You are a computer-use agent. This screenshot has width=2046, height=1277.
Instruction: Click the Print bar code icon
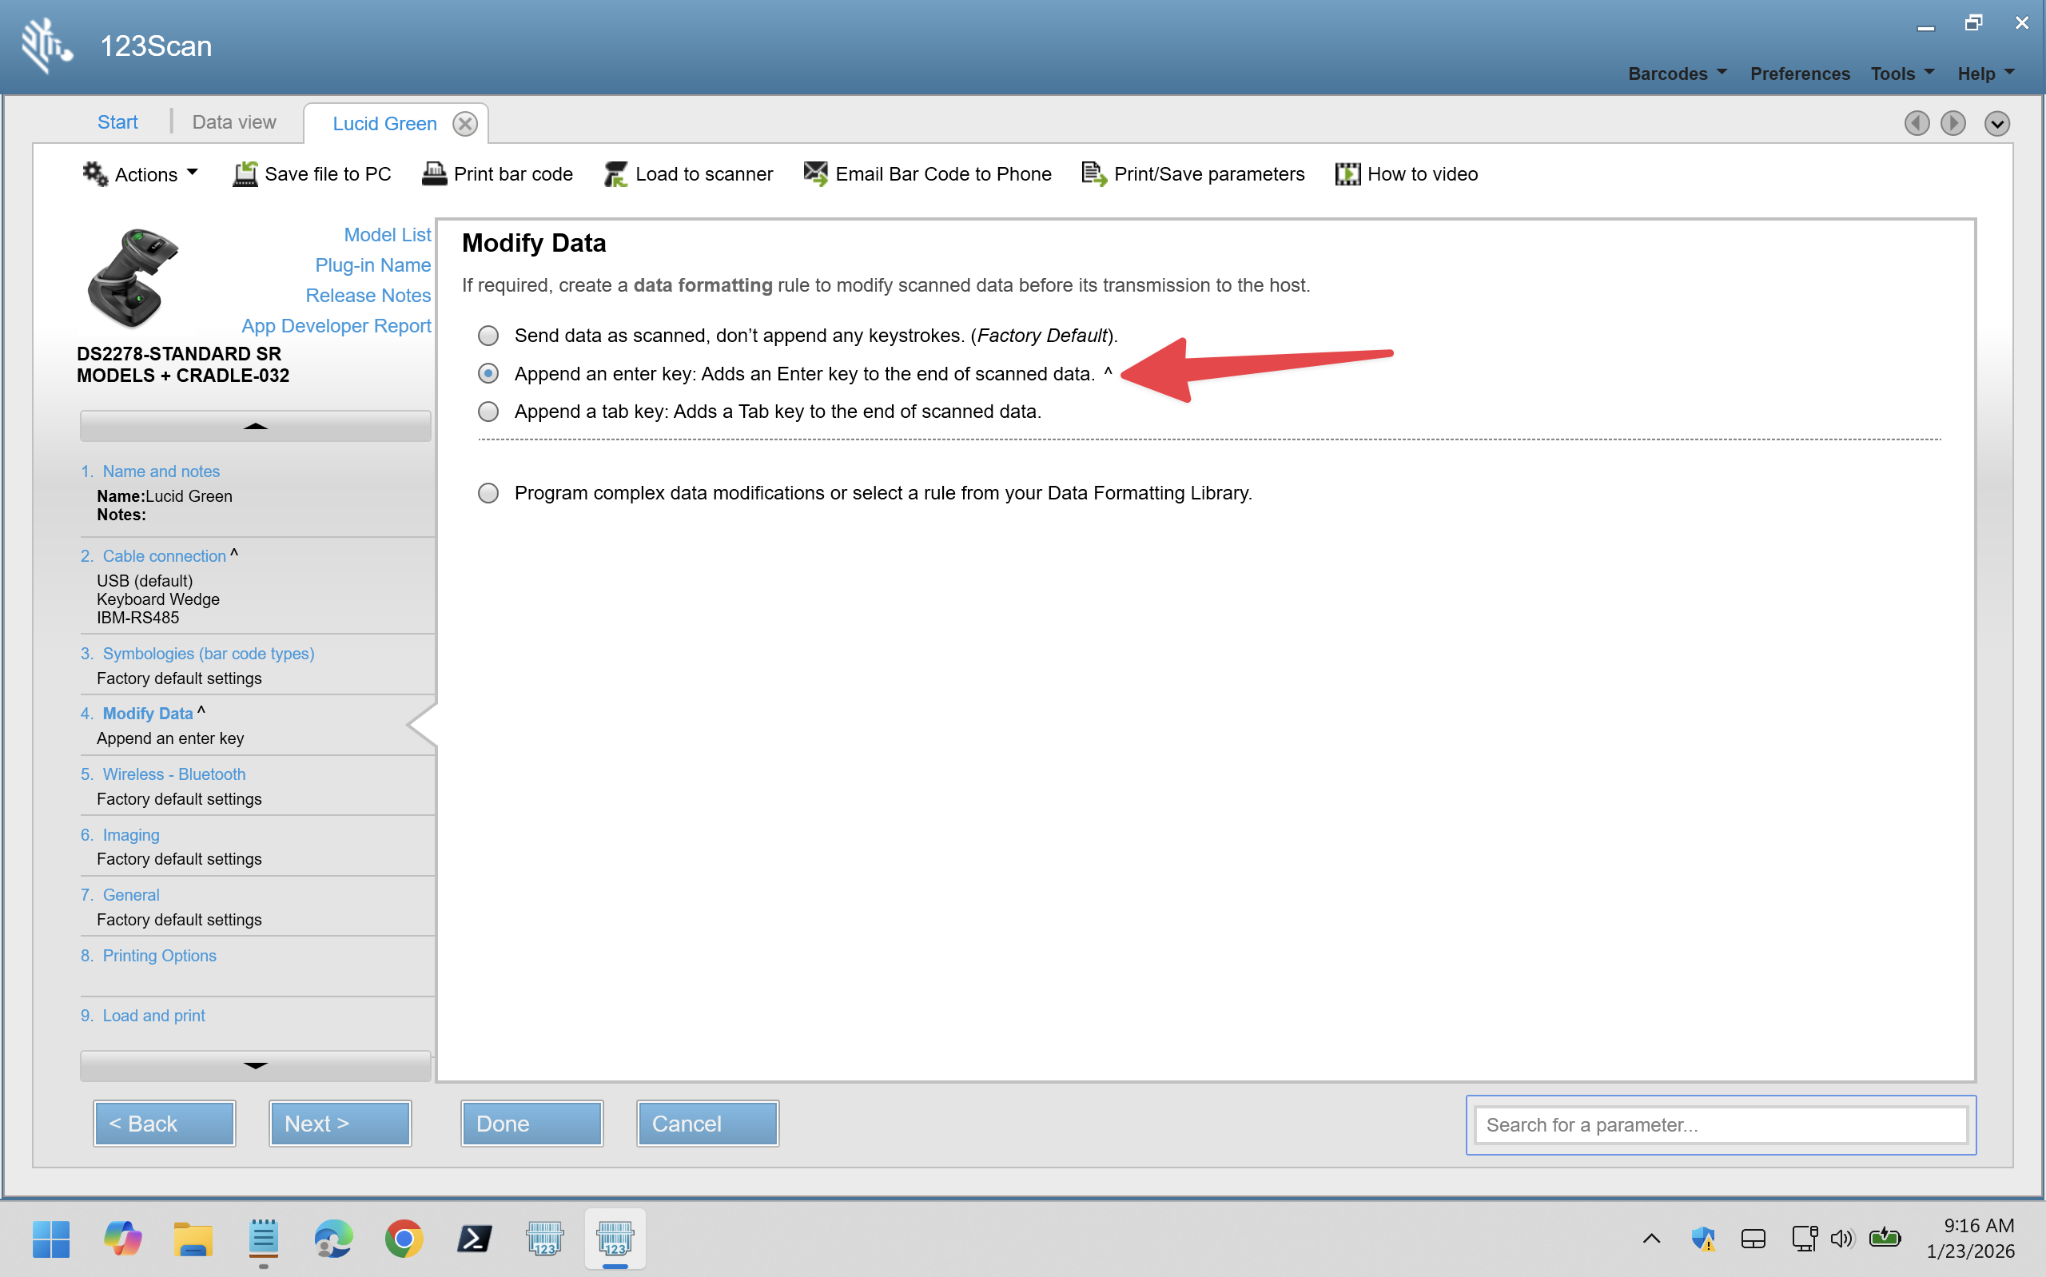pyautogui.click(x=434, y=174)
